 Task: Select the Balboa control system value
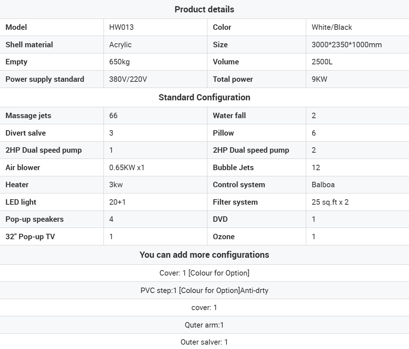pyautogui.click(x=323, y=185)
